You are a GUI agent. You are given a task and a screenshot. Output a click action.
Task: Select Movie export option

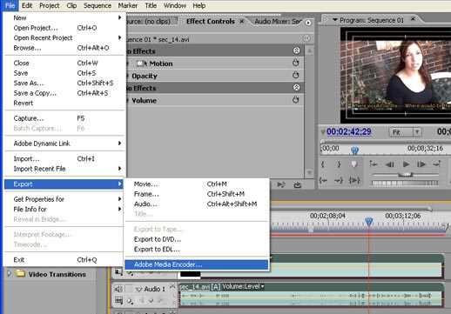click(x=197, y=184)
